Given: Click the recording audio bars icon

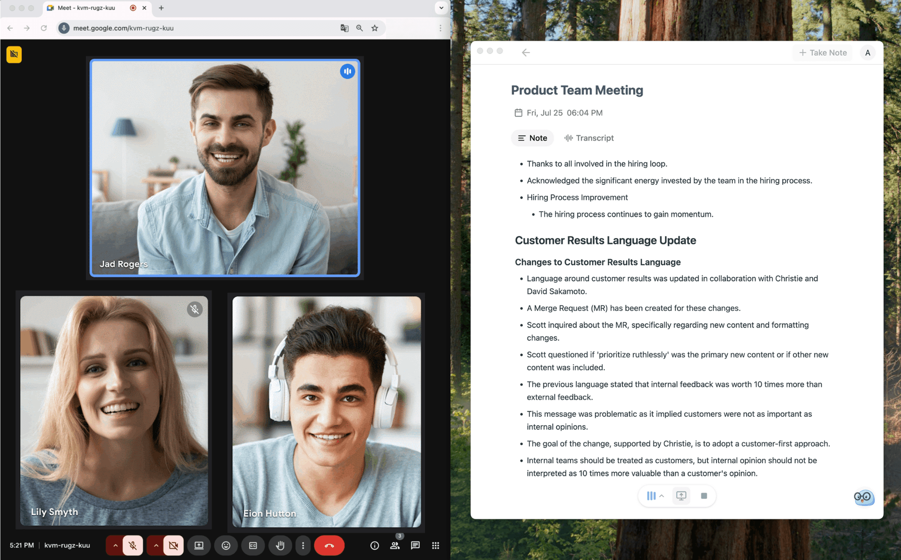Looking at the screenshot, I should [651, 496].
